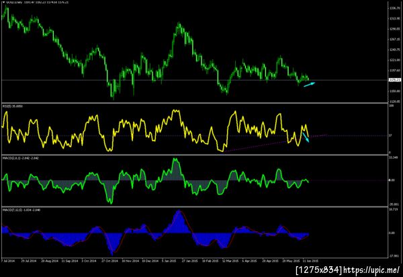Click the 29 Jul 2014 date label

(28, 261)
